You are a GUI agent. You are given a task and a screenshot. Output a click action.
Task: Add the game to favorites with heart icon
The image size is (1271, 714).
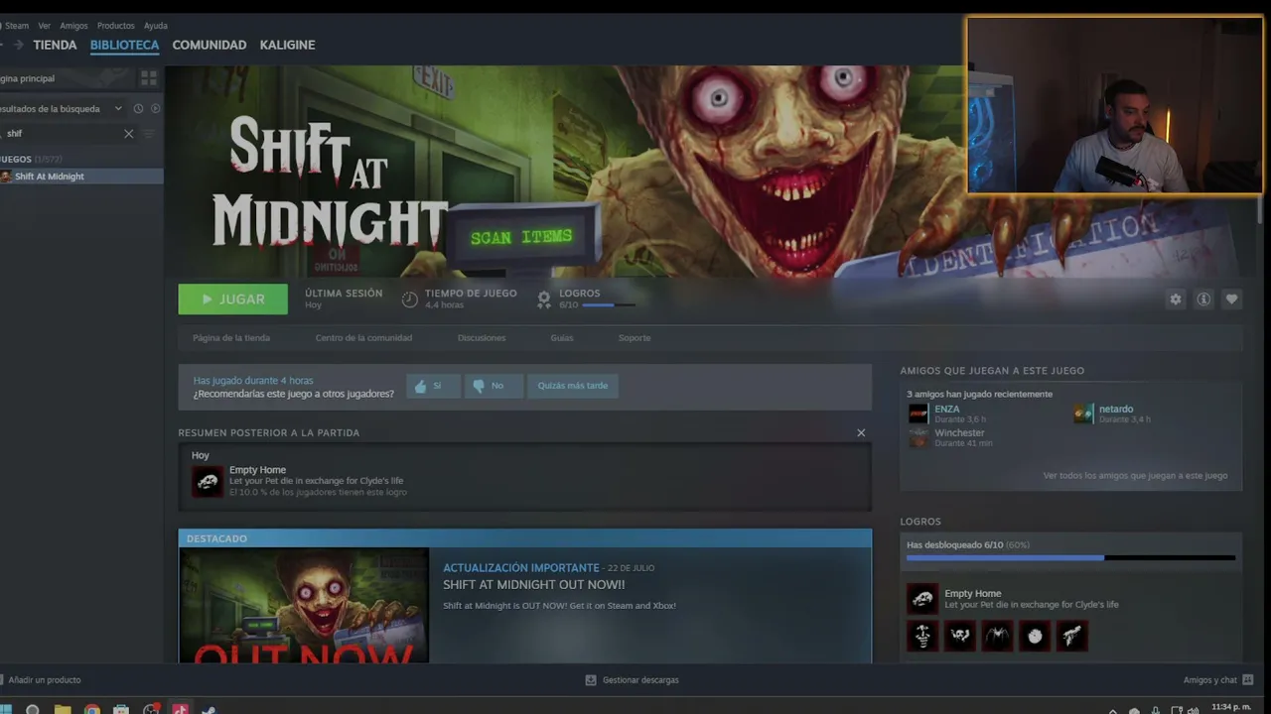click(1231, 299)
